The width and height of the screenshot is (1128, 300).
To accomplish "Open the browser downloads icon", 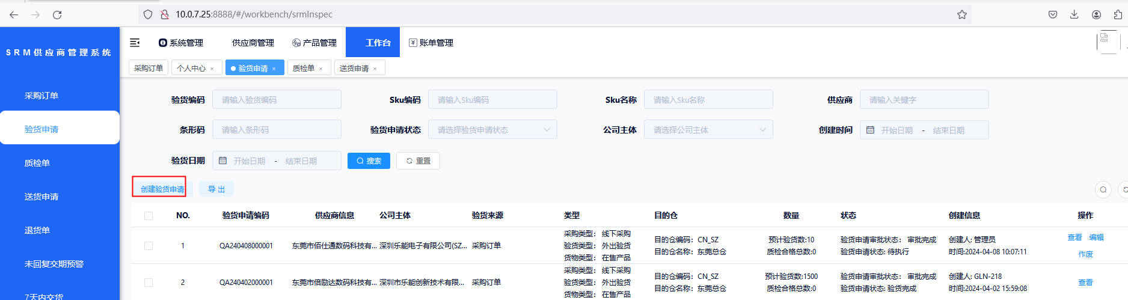I will pyautogui.click(x=1074, y=14).
